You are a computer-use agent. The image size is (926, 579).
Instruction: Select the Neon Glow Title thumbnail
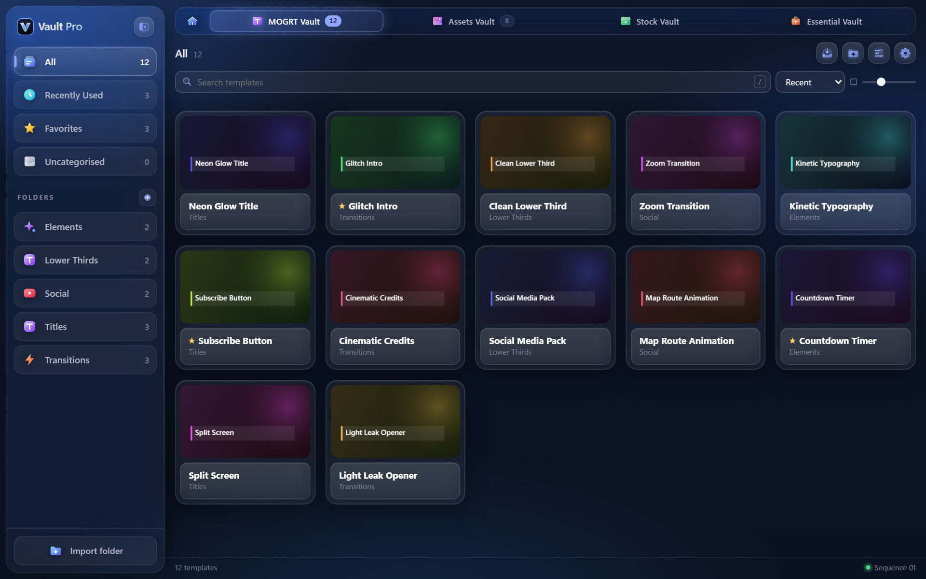tap(245, 152)
